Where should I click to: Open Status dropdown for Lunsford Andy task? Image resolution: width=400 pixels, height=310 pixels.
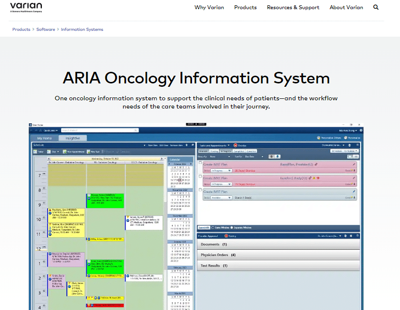tap(221, 184)
